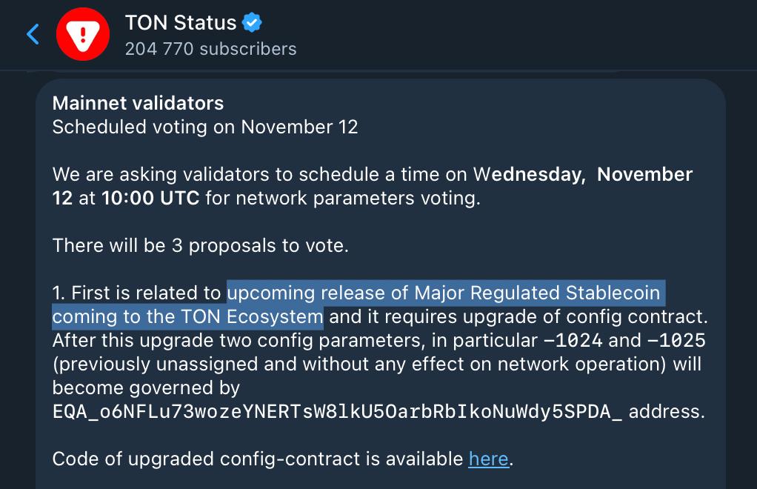Click the "1. First is related to" text
Screen dimensions: 757x489
pos(137,293)
